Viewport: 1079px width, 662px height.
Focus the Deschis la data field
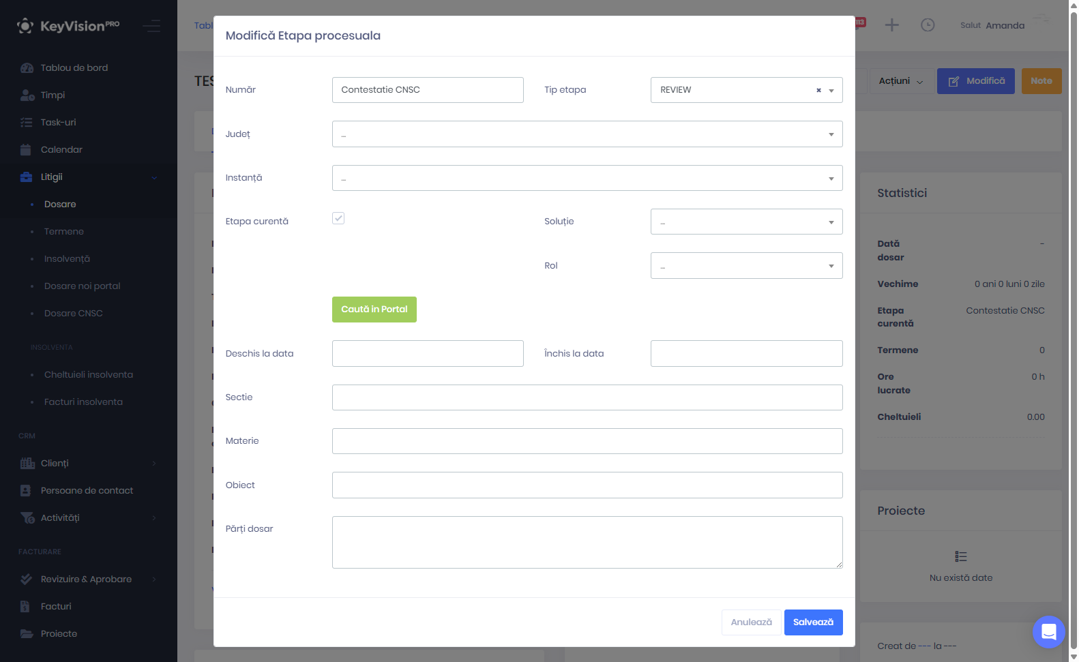(428, 353)
